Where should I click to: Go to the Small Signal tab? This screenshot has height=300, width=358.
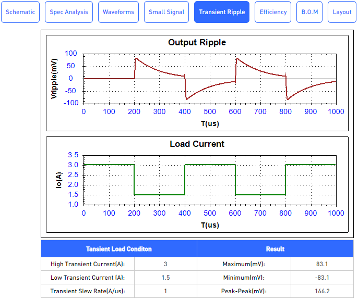[x=166, y=12]
